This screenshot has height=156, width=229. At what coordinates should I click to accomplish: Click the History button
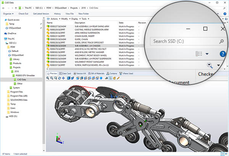click(57, 14)
